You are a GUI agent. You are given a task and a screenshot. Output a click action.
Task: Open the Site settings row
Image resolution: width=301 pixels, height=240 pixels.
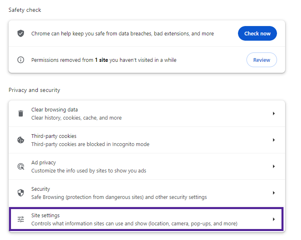point(147,219)
